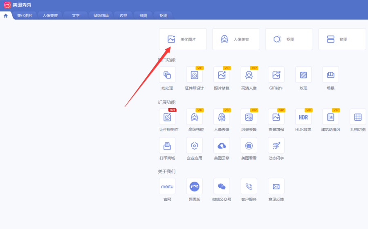The image size is (368, 229).
Task: Open the 客户服务 phone icon
Action: click(x=249, y=186)
